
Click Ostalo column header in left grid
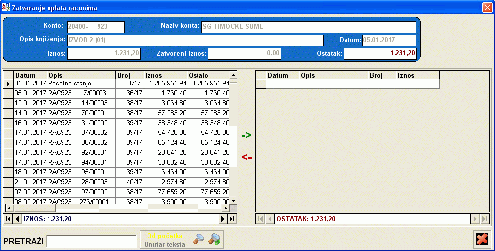pyautogui.click(x=208, y=75)
